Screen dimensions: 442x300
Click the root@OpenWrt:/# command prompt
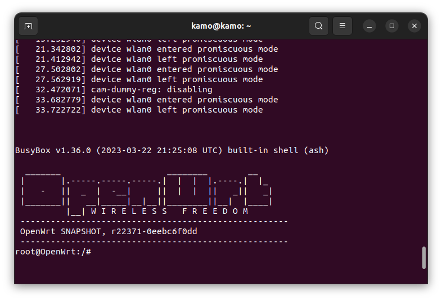click(53, 252)
